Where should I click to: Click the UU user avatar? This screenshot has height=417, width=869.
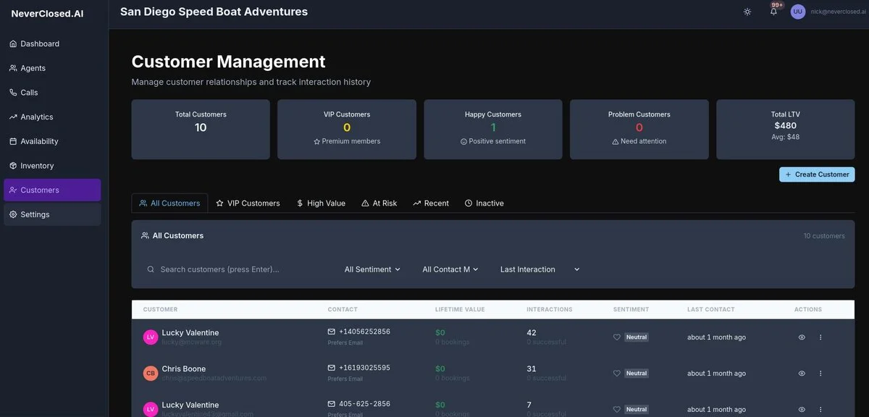pos(797,12)
